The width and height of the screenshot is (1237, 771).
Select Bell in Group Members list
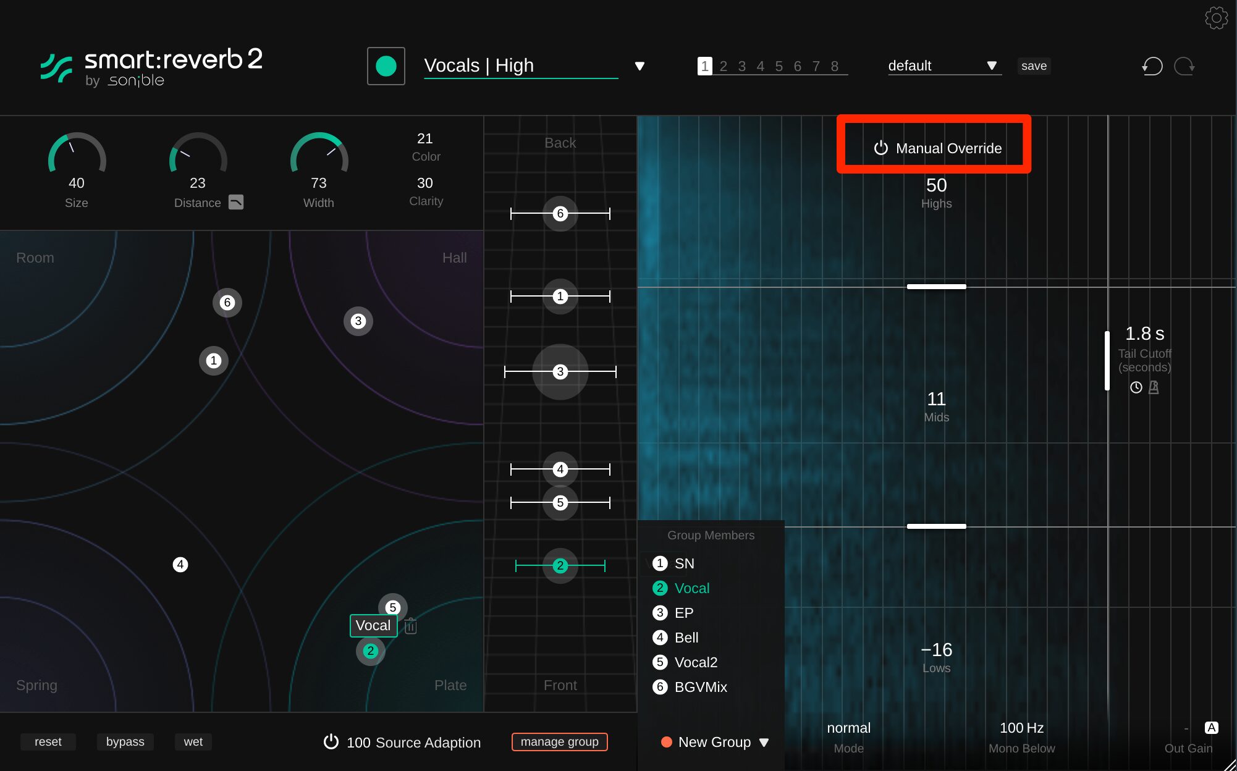click(x=676, y=638)
